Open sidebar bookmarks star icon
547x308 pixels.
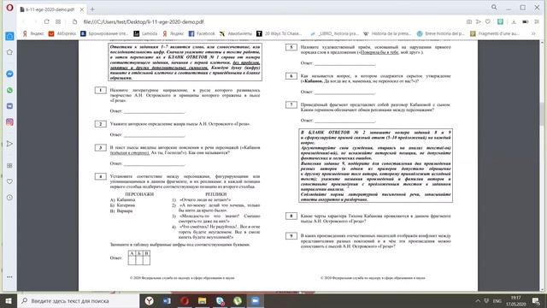pyautogui.click(x=9, y=52)
